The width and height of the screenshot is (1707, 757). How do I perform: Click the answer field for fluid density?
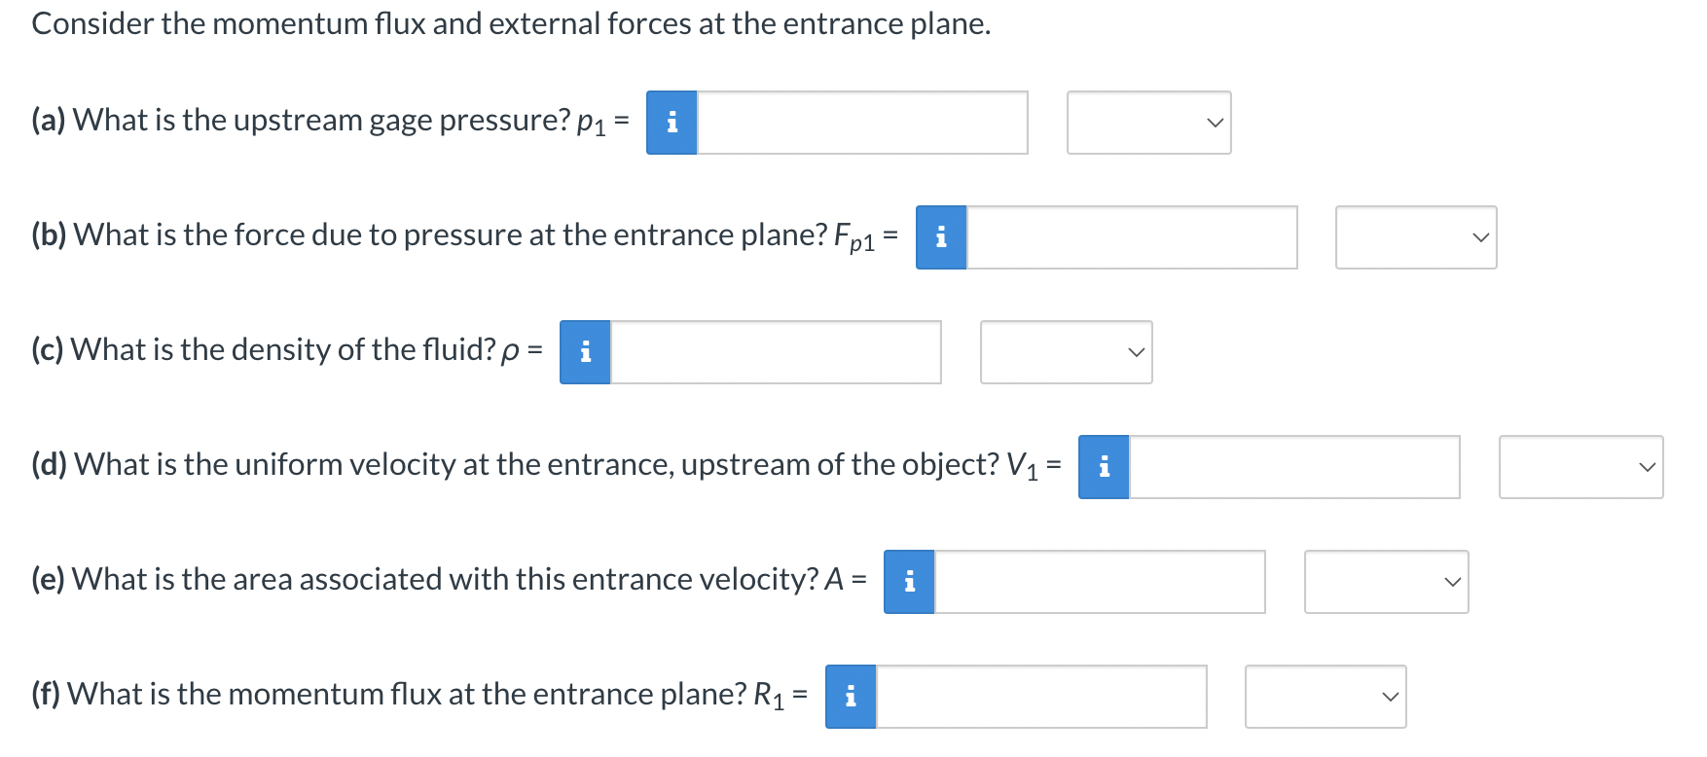(x=776, y=352)
